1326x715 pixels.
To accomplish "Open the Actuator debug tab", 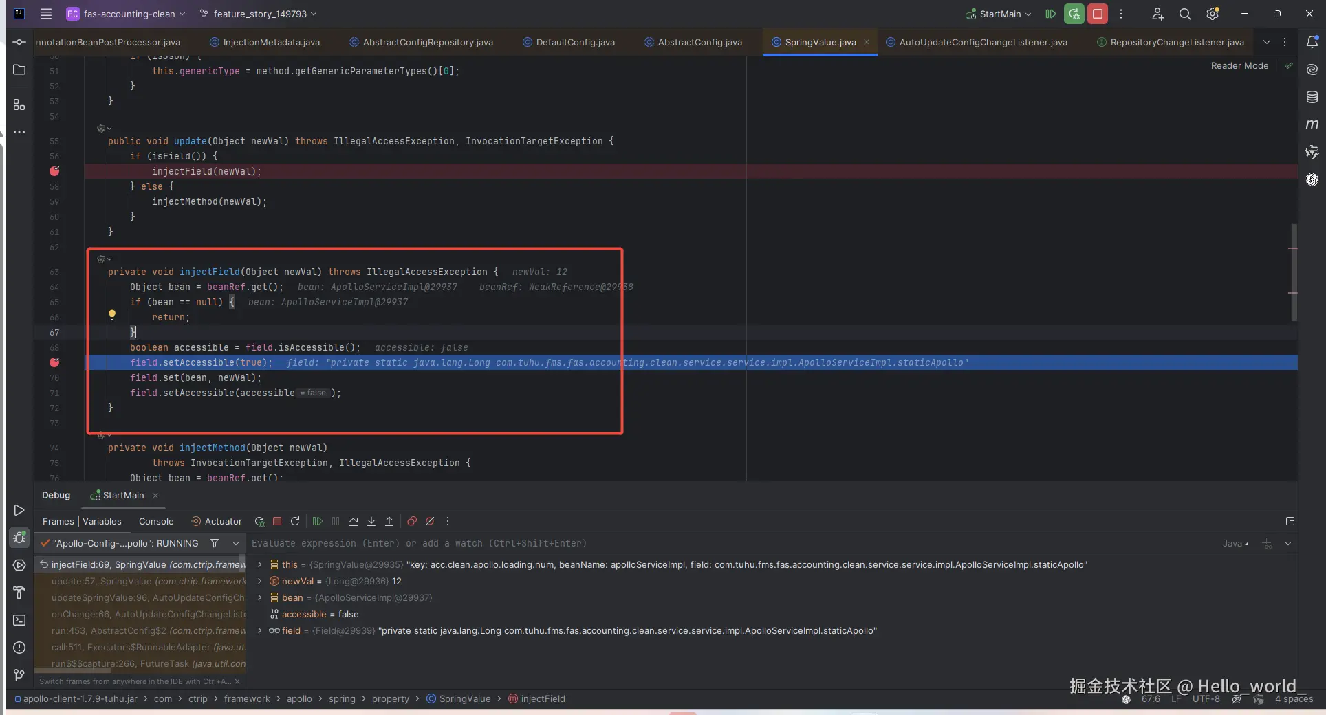I will [x=216, y=521].
